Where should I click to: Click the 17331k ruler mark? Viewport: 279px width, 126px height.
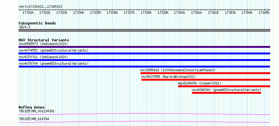click(28, 13)
